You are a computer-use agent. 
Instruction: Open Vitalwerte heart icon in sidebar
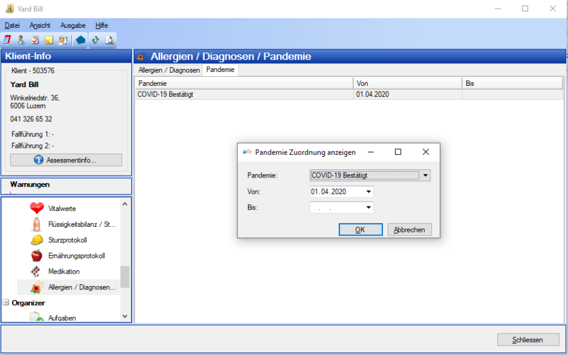click(37, 208)
